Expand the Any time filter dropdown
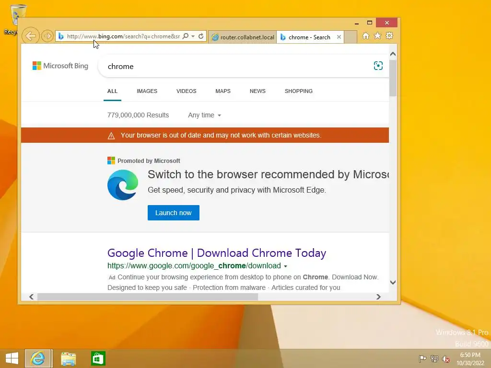Image resolution: width=491 pixels, height=368 pixels. click(204, 115)
